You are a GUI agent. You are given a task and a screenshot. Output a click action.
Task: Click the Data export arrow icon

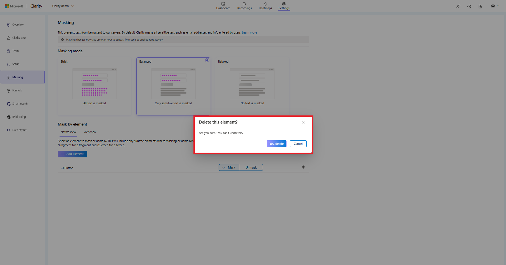pyautogui.click(x=9, y=130)
